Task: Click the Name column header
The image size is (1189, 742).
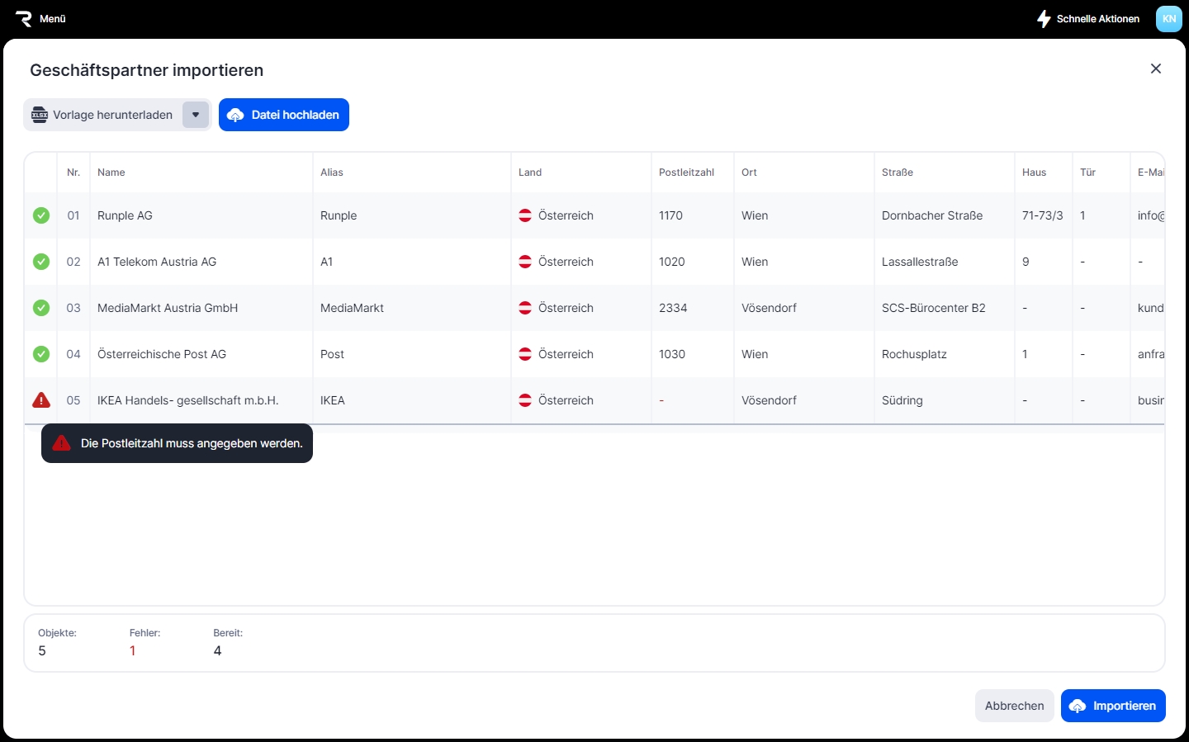Action: [x=111, y=173]
